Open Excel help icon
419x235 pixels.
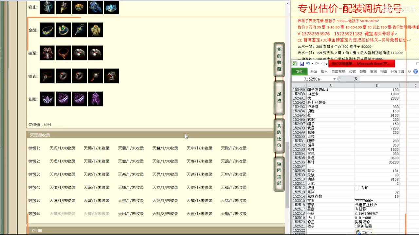pyautogui.click(x=416, y=71)
